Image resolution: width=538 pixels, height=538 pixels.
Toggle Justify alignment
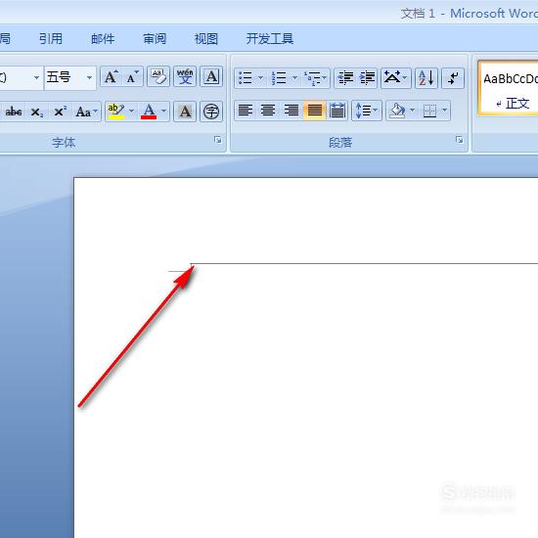point(314,111)
